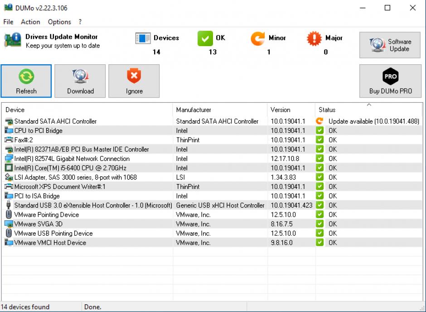This screenshot has height=312, width=426.
Task: Click the Devices count icon
Action: click(x=143, y=38)
